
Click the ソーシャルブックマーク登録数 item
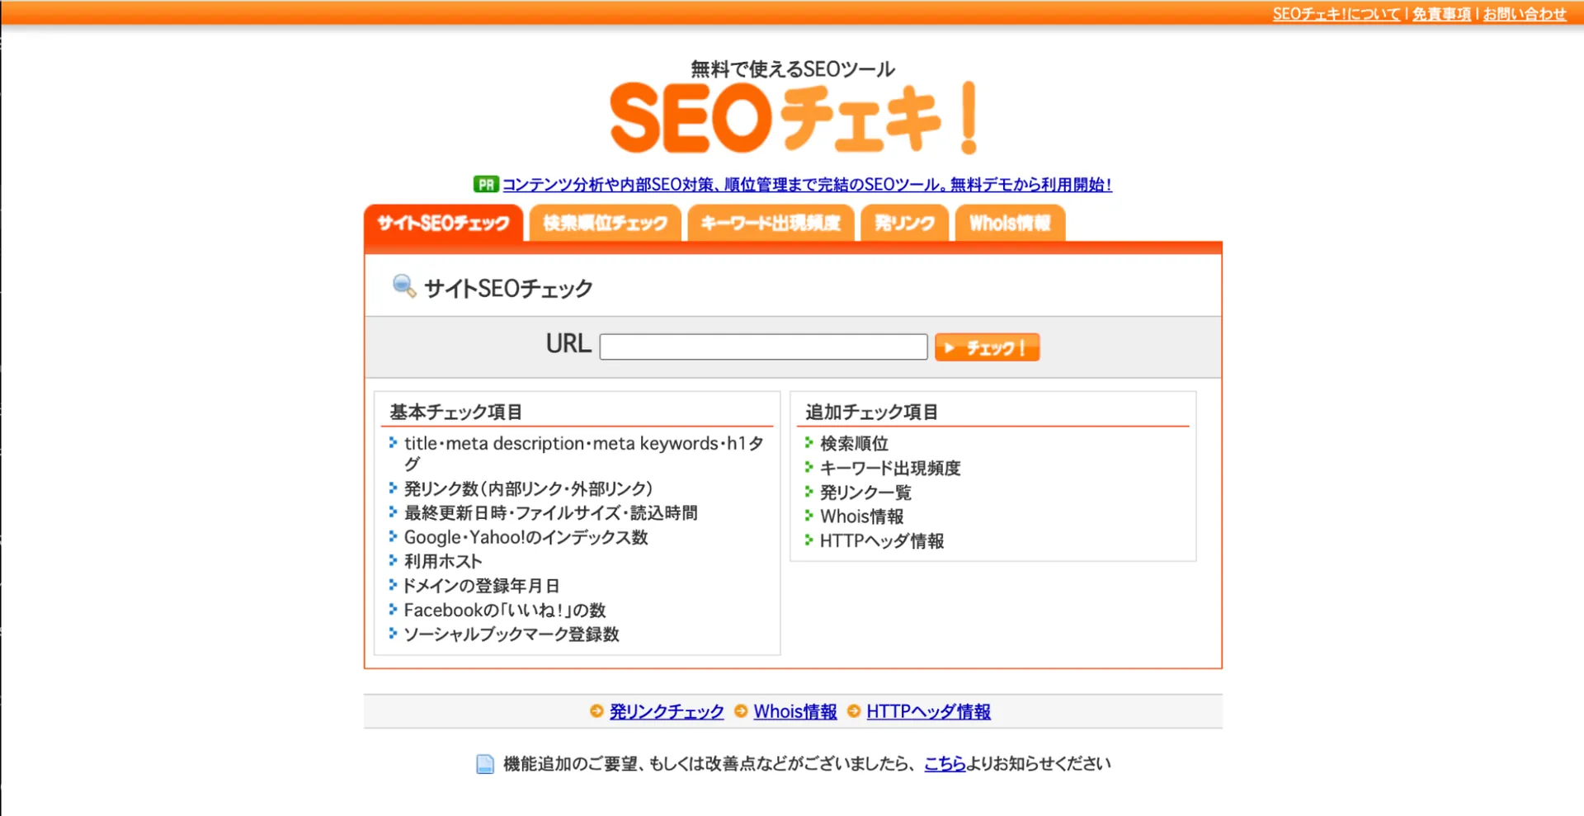(511, 634)
